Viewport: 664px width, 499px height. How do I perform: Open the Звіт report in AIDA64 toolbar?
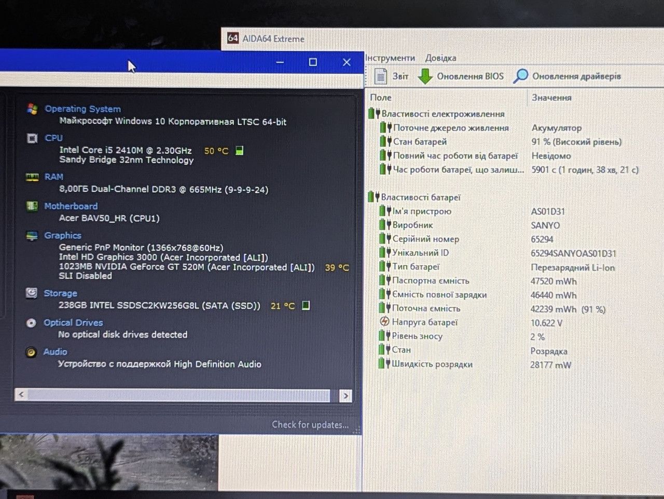click(x=391, y=76)
